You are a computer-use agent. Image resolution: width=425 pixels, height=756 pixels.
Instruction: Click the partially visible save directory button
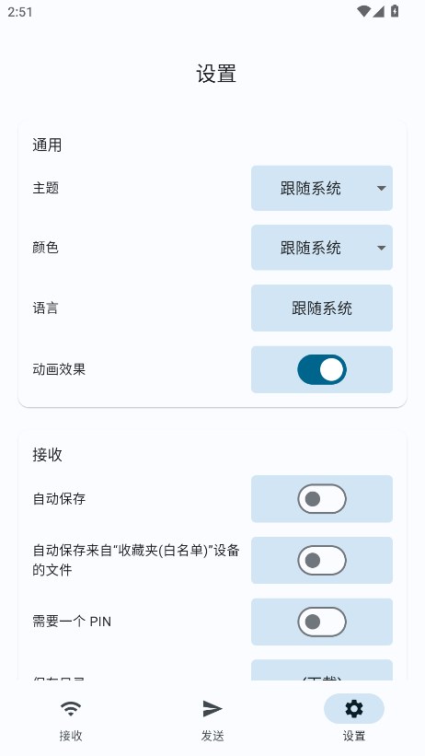[x=322, y=670]
